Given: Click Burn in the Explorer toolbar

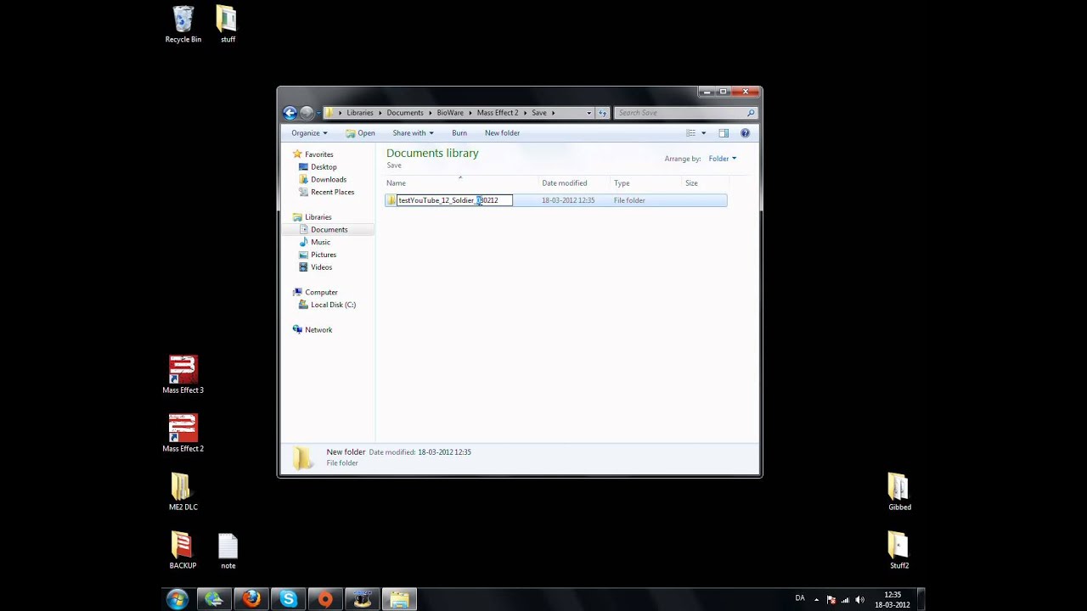Looking at the screenshot, I should point(459,133).
